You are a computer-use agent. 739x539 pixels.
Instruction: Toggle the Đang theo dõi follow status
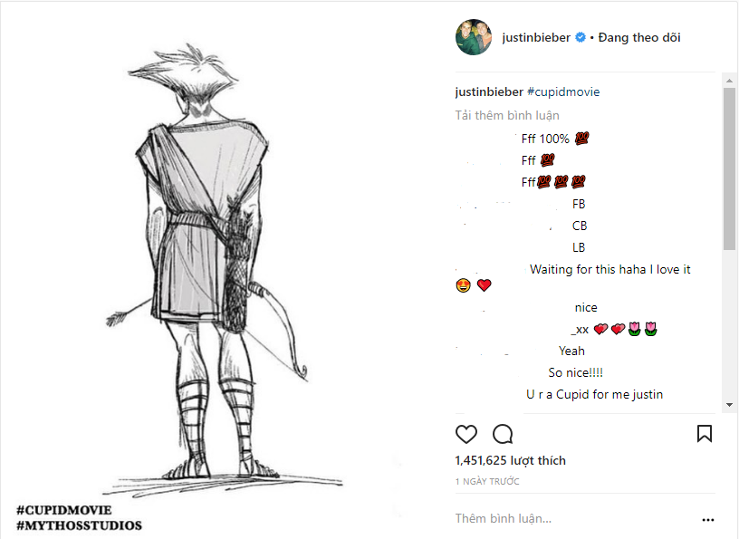638,38
